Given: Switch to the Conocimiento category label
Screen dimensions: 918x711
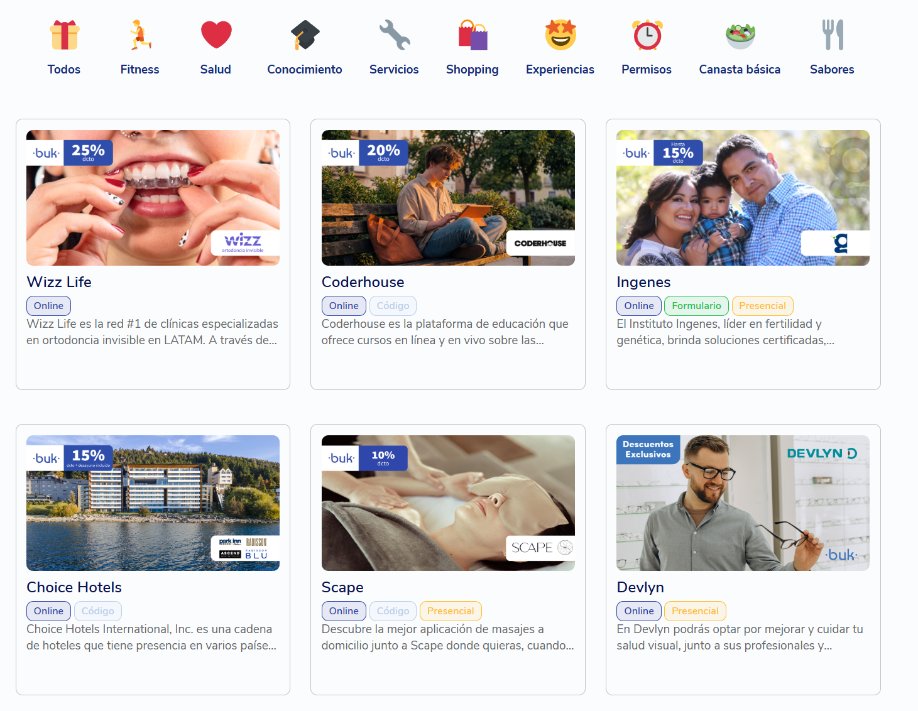Looking at the screenshot, I should point(305,70).
